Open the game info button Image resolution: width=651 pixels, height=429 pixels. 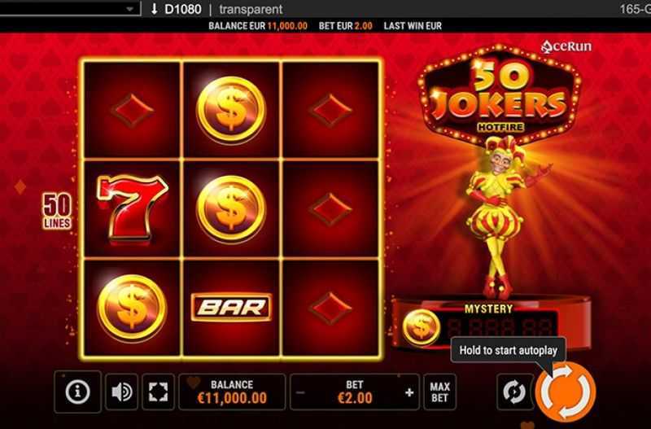pos(77,392)
